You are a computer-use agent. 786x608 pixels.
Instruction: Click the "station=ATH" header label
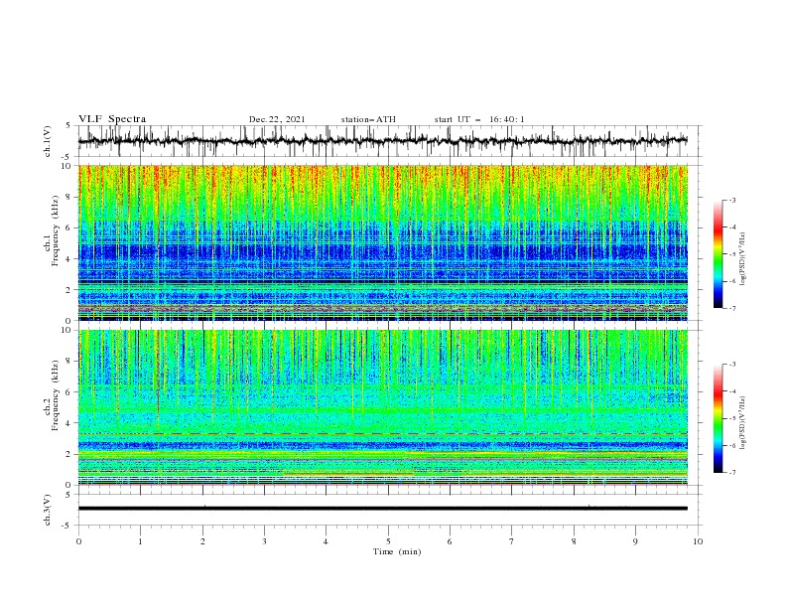368,119
